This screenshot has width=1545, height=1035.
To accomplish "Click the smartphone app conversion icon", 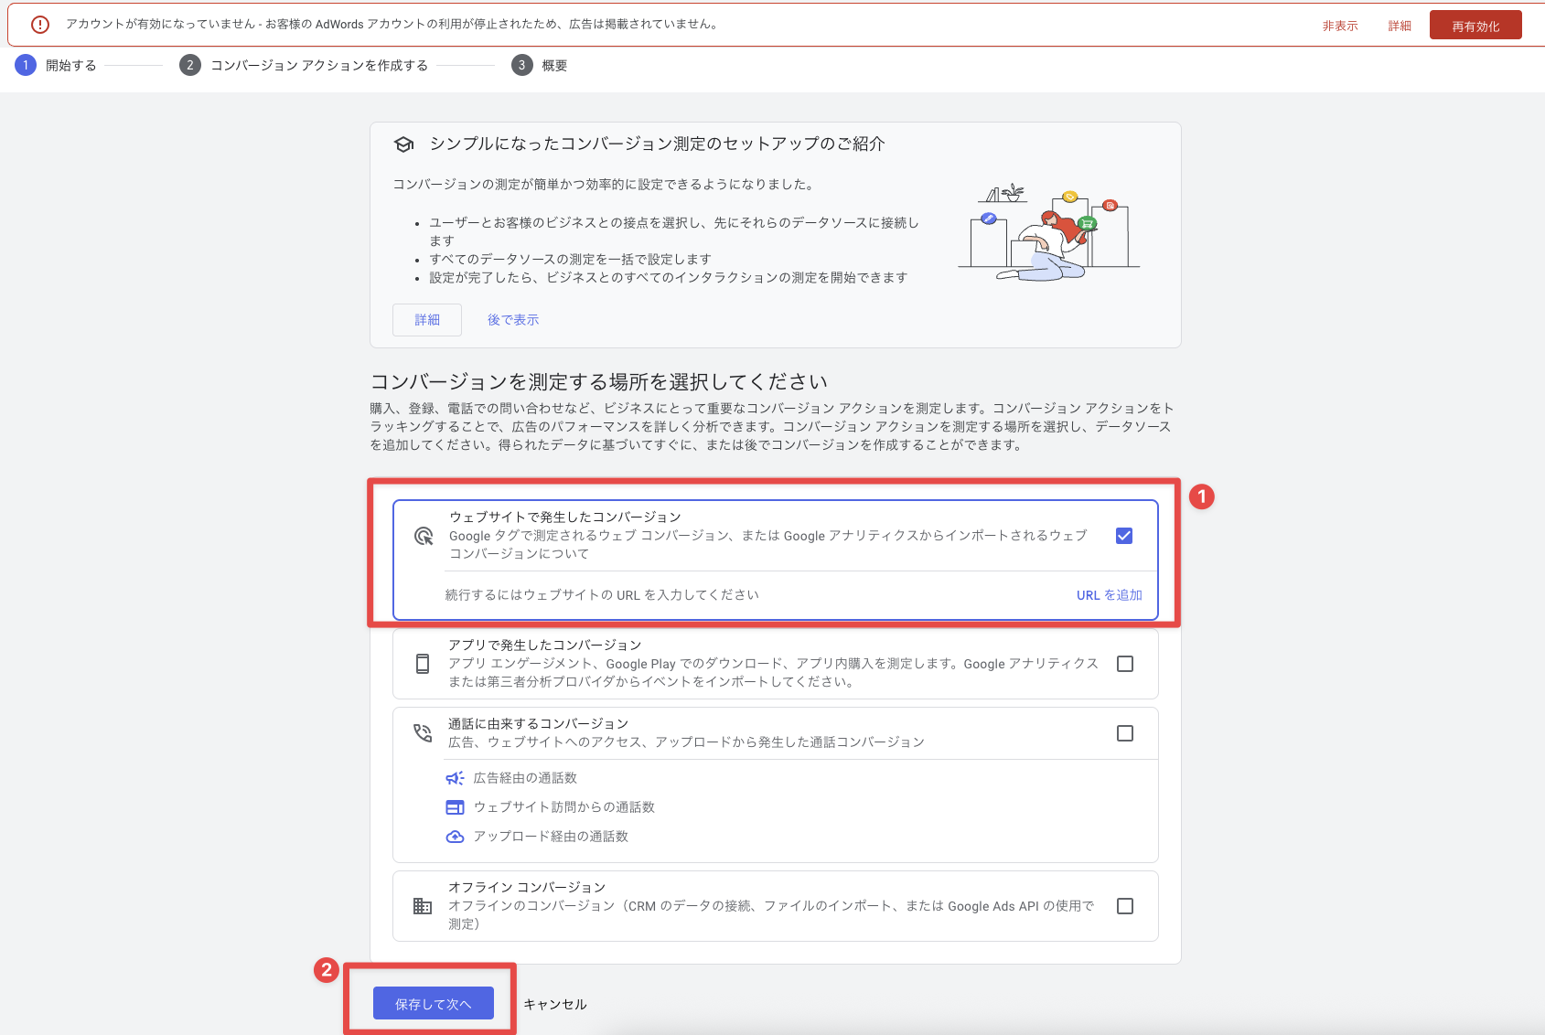I will coord(423,664).
